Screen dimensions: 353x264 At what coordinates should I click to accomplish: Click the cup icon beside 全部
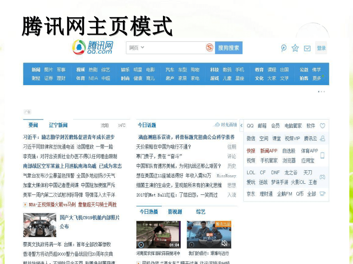[x=322, y=194]
